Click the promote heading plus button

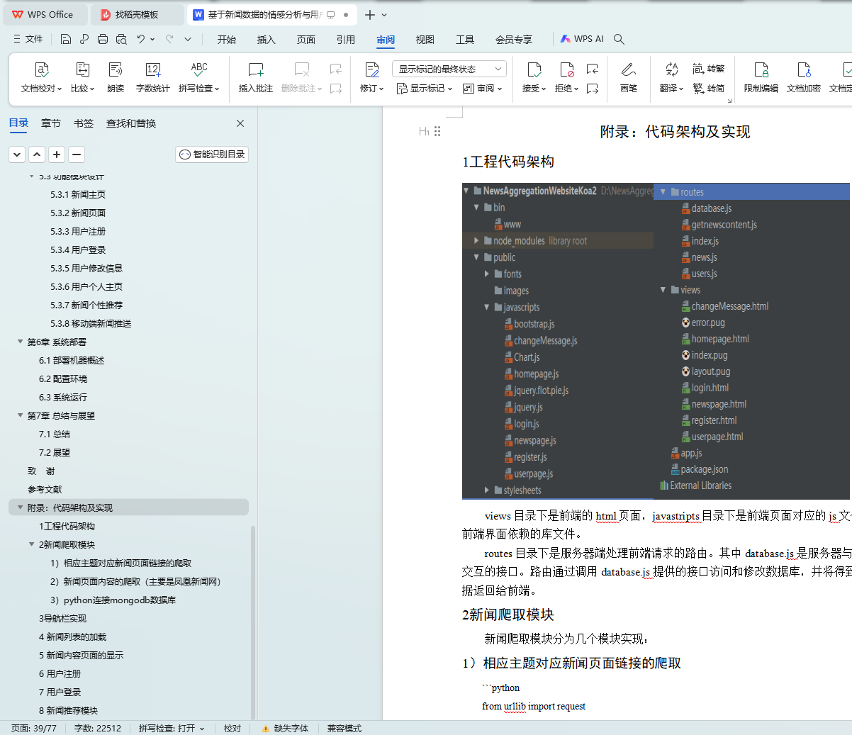coord(57,155)
